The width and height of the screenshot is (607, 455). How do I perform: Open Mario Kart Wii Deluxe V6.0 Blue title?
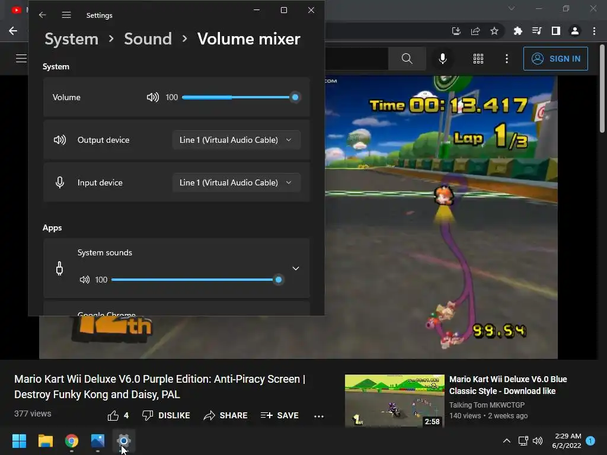(508, 385)
